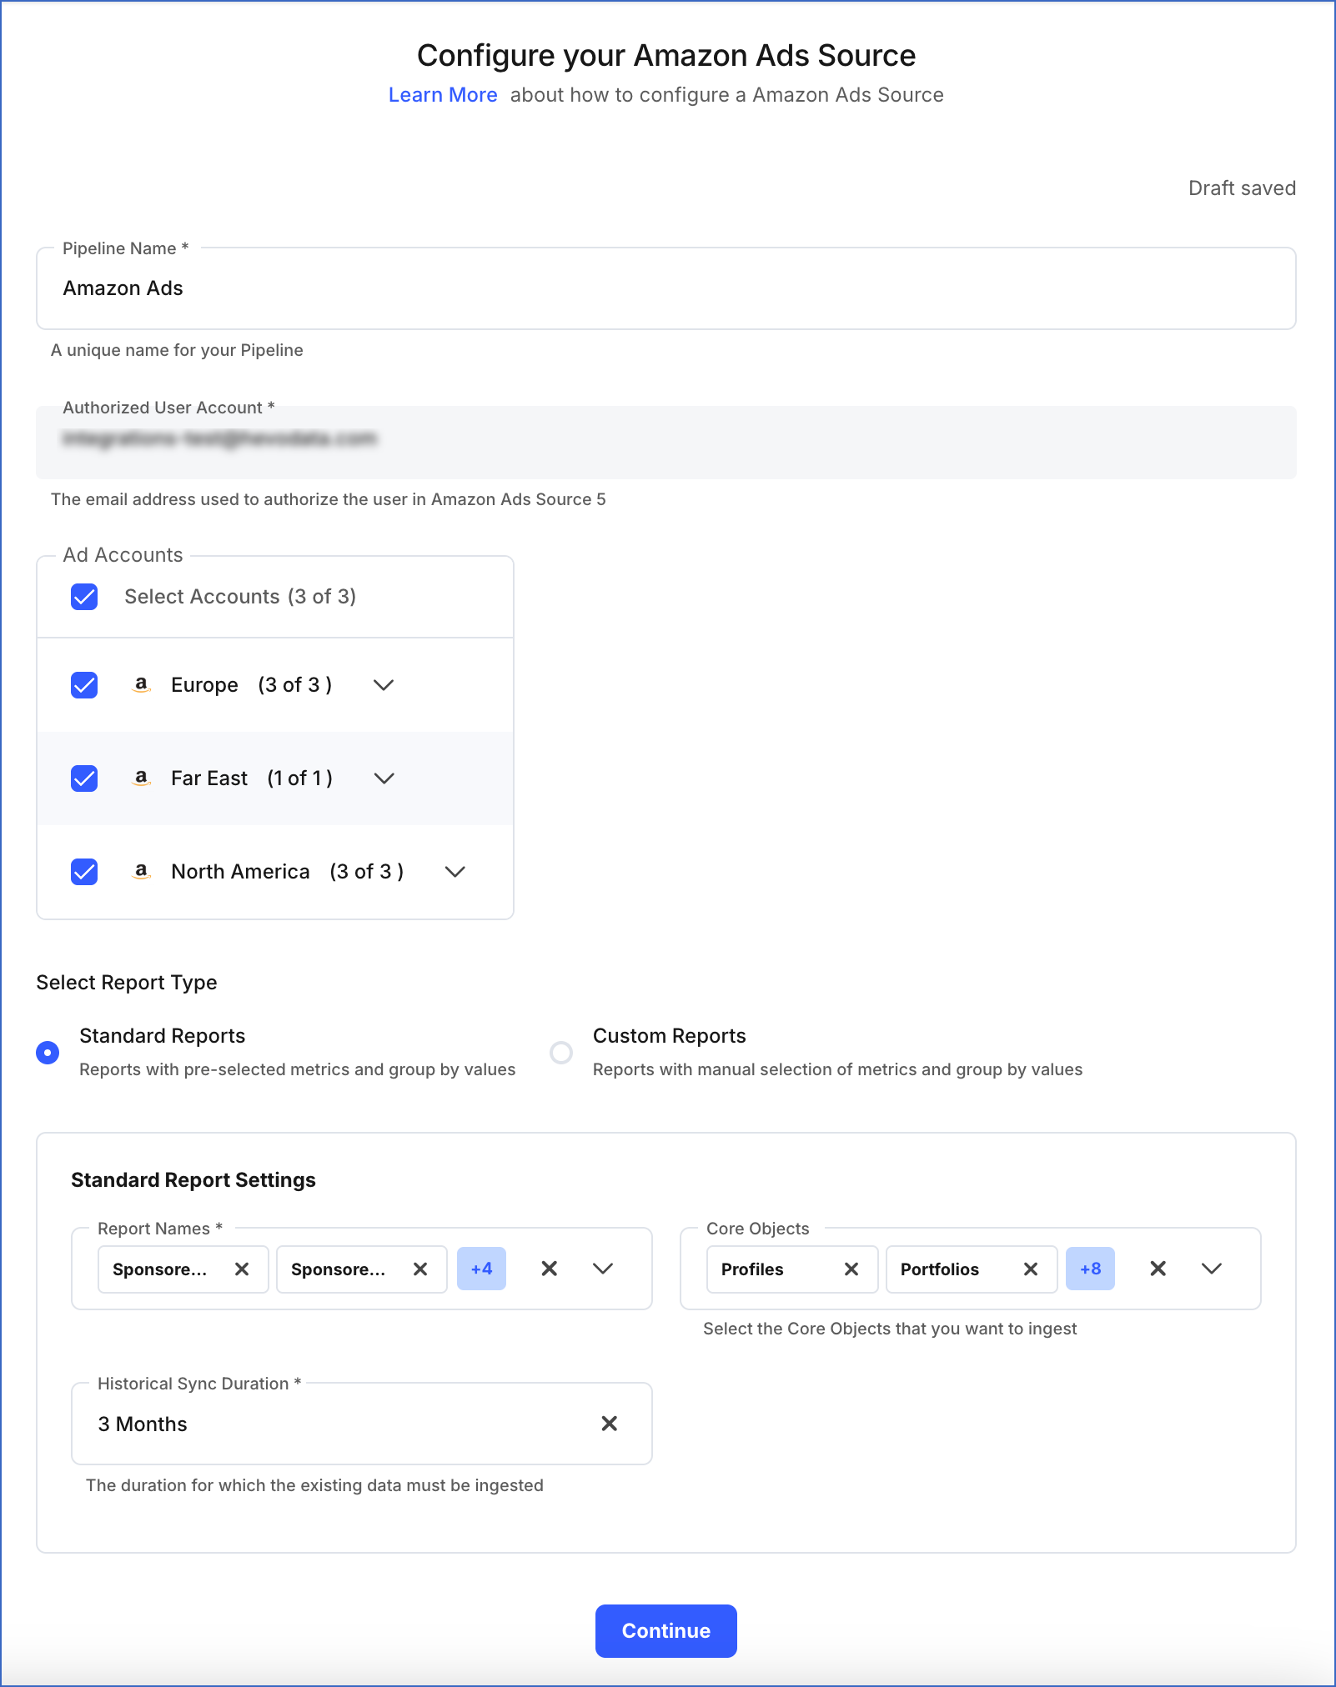Click the Amazon logo beside Far East

(142, 778)
